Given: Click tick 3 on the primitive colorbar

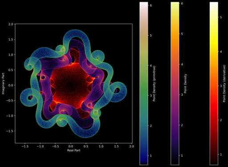Looking at the screenshot, I should click(151, 96).
